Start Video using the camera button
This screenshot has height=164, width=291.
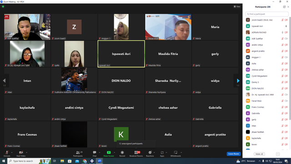tap(21, 154)
